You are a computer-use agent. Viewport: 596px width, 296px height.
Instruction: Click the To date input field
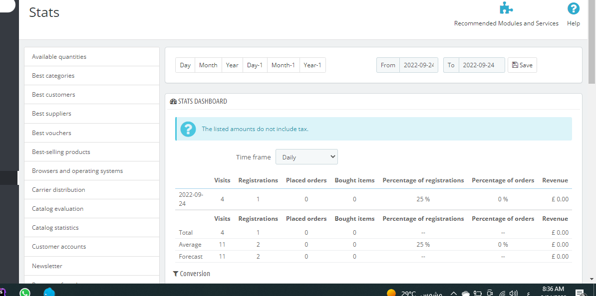(x=482, y=65)
